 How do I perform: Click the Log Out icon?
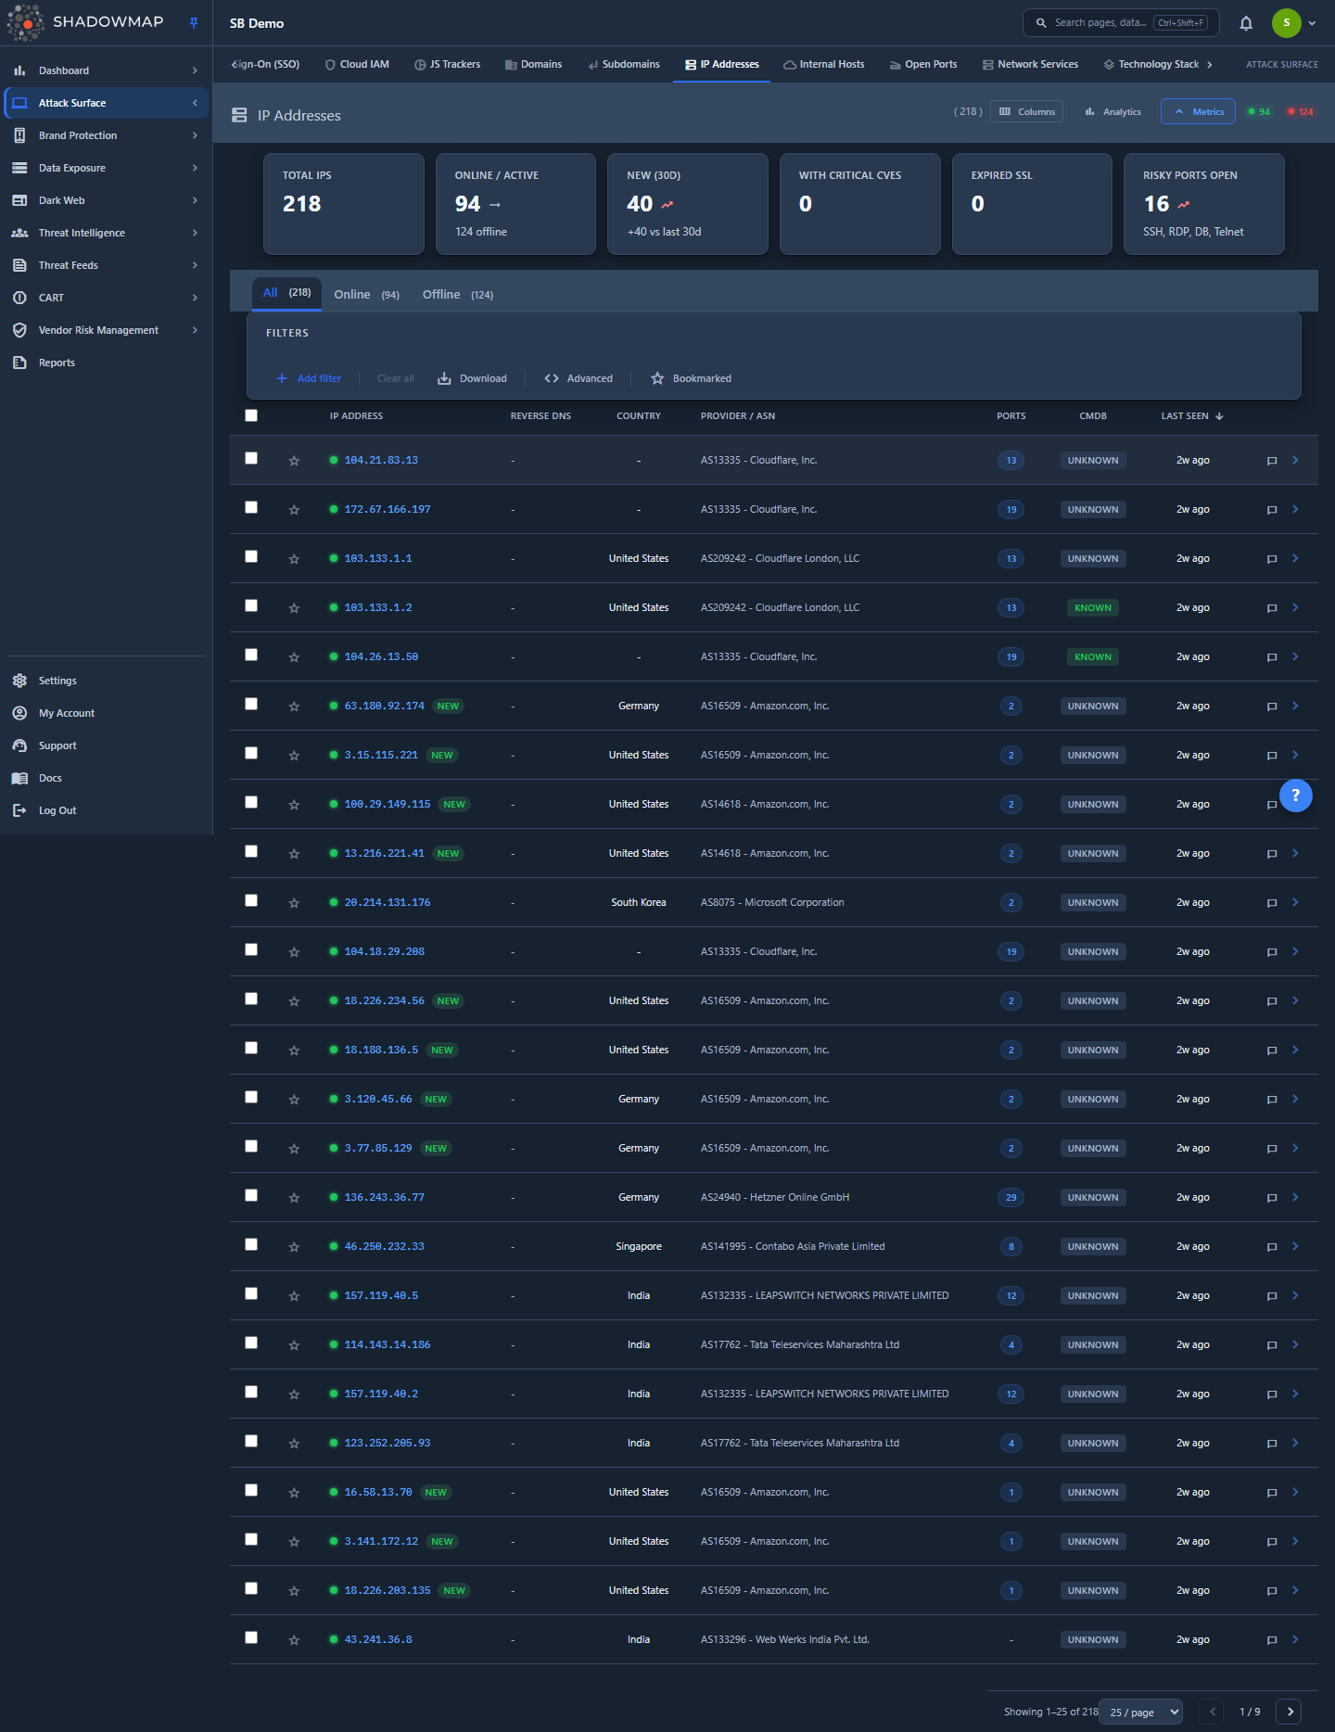pos(19,810)
